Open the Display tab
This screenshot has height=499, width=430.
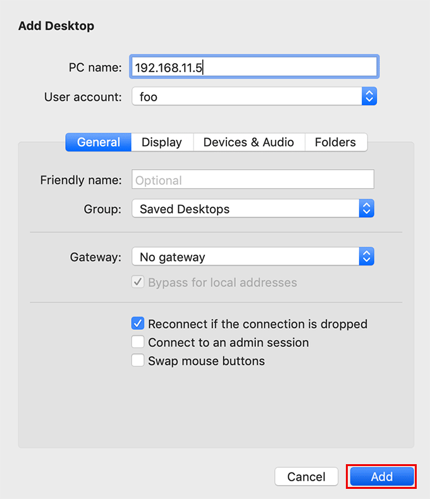pyautogui.click(x=162, y=142)
